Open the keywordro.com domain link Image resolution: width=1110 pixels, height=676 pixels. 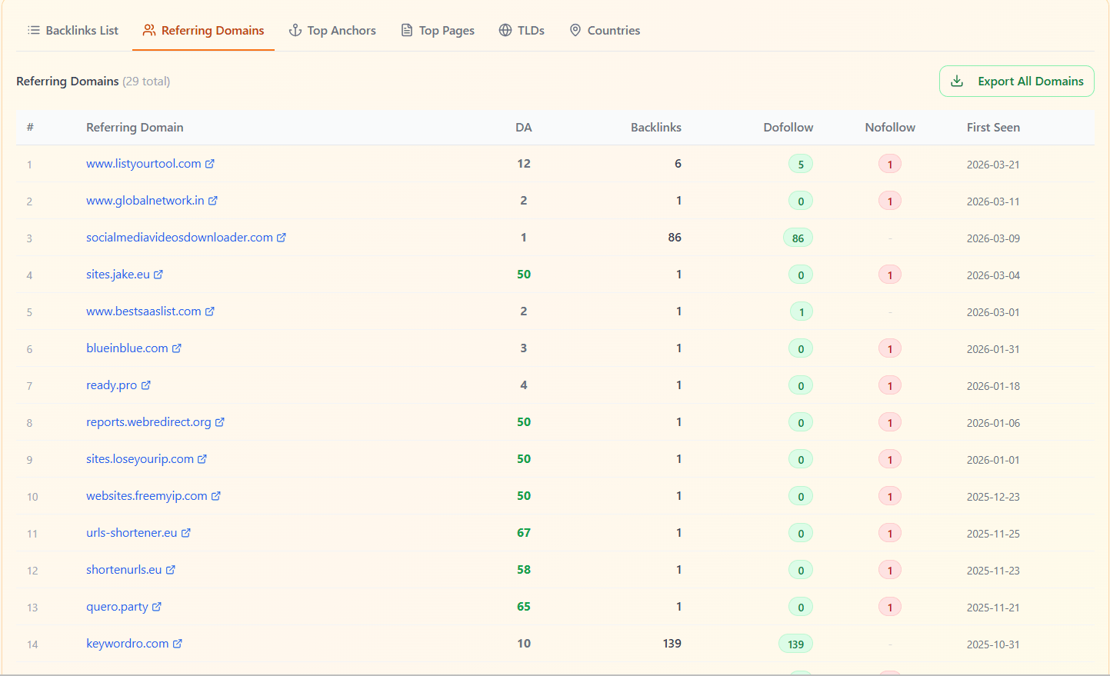[126, 643]
